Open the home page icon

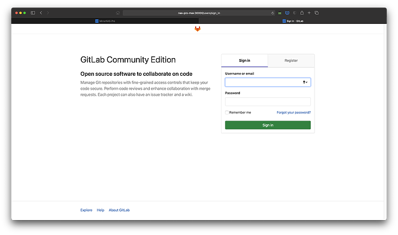point(118,13)
